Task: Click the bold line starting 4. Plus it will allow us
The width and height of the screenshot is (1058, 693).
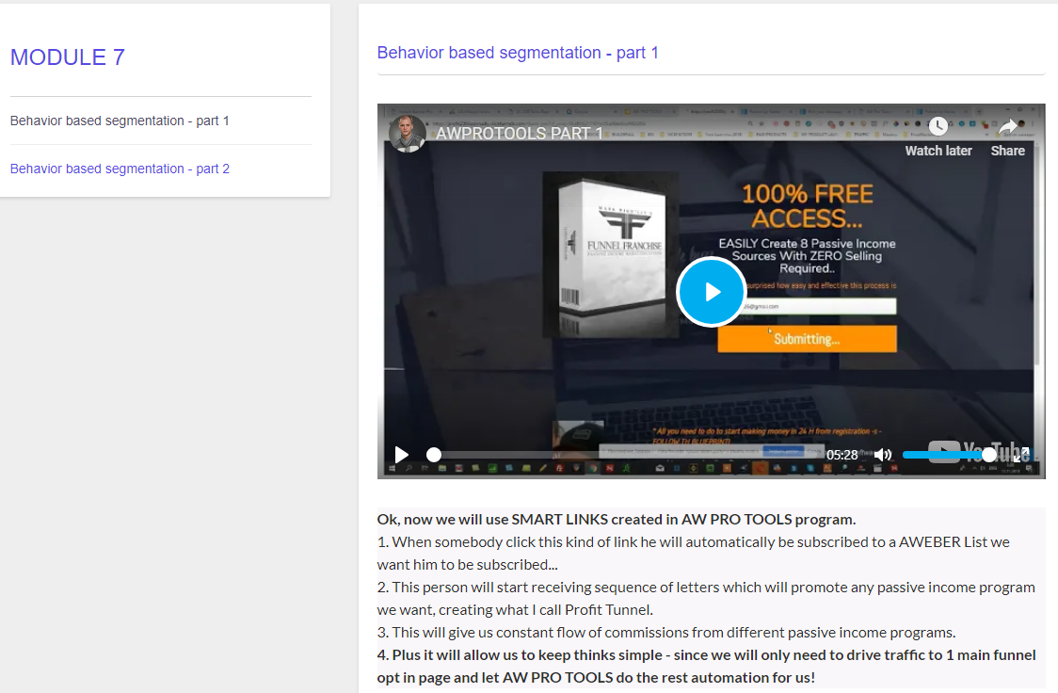Action: (x=707, y=666)
